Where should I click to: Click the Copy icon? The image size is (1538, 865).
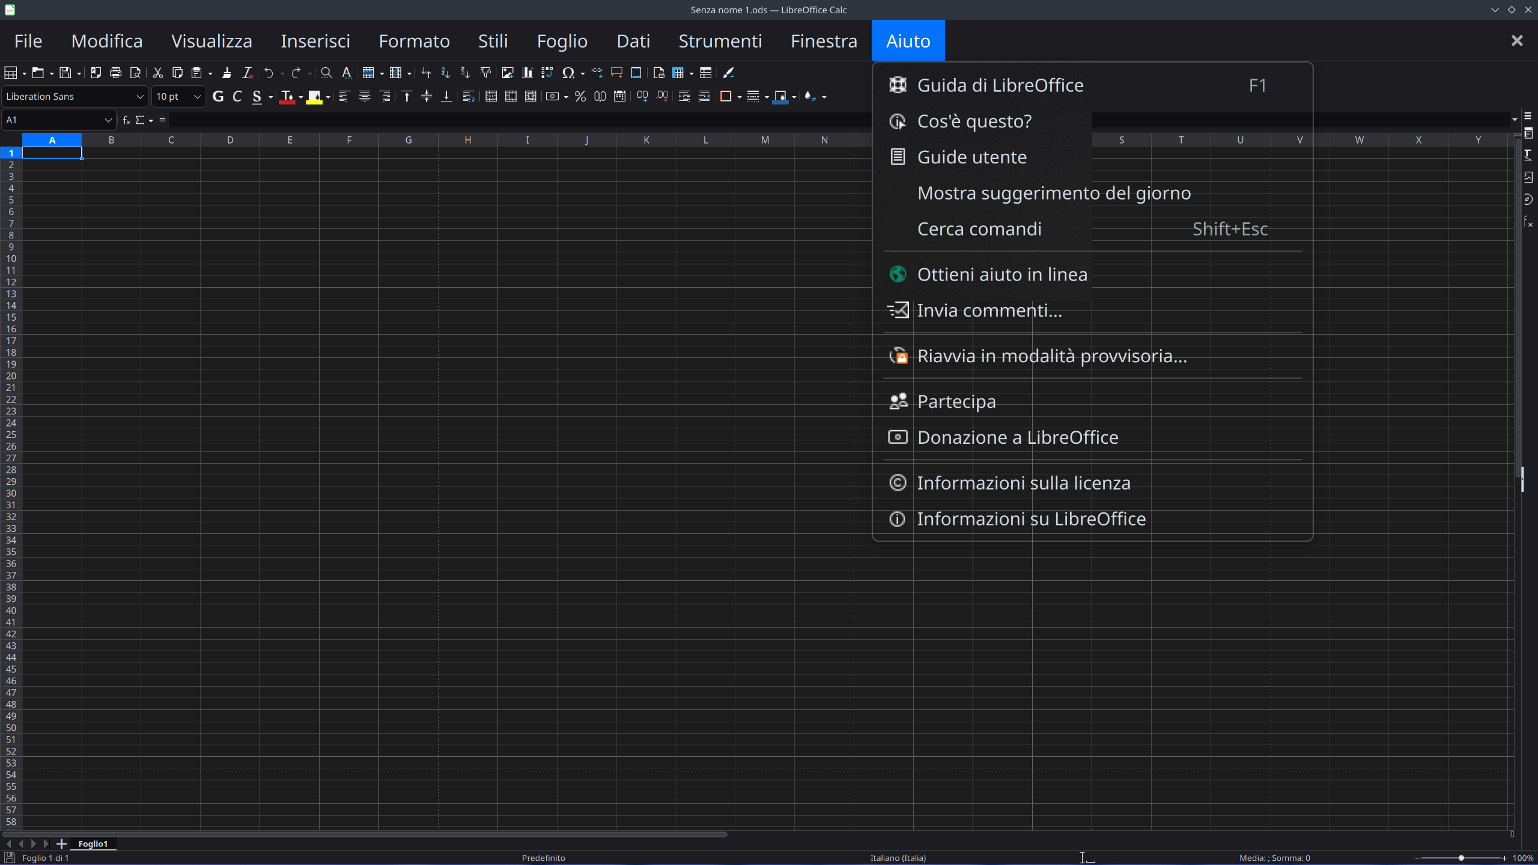(177, 73)
